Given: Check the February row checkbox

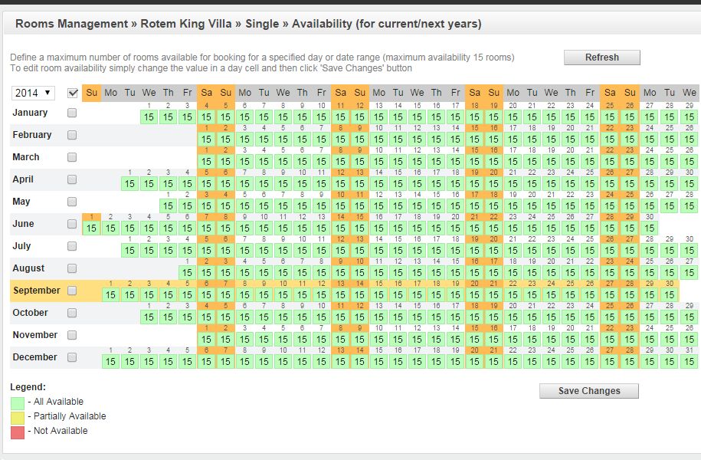Looking at the screenshot, I should 72,135.
